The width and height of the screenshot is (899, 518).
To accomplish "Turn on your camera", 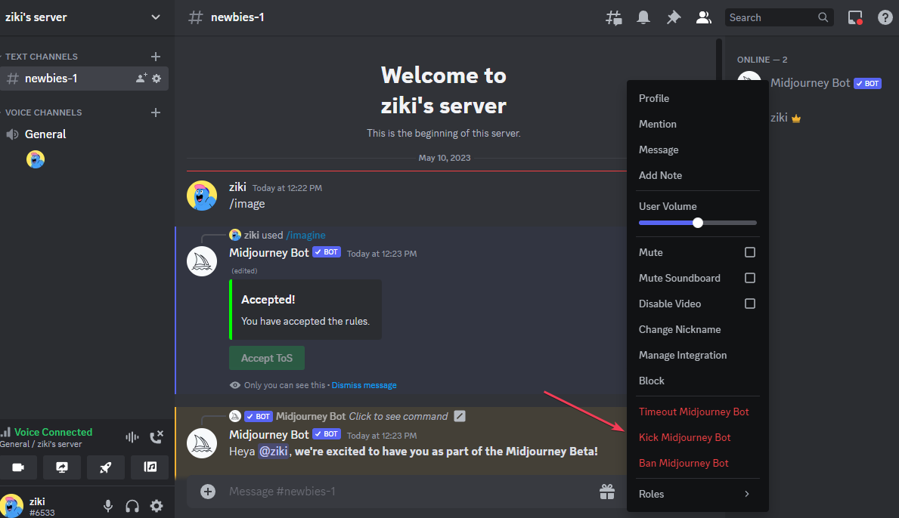I will (x=18, y=467).
